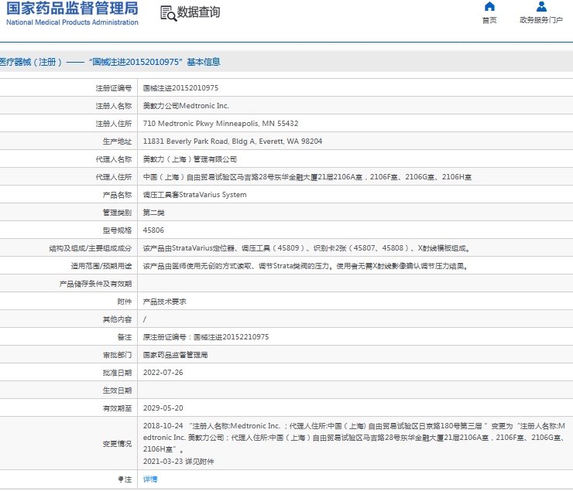
Task: Click the 医疗器械（注册）基本信息 page heading
Action: coord(110,62)
